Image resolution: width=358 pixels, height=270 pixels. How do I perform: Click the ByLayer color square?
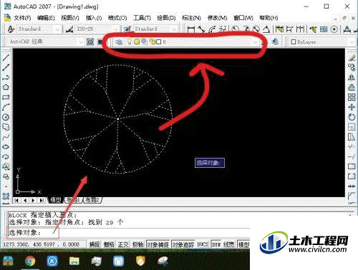(x=294, y=42)
